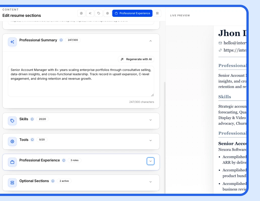Select the tag icon in the top toolbar
This screenshot has width=260, height=201.
tap(99, 13)
